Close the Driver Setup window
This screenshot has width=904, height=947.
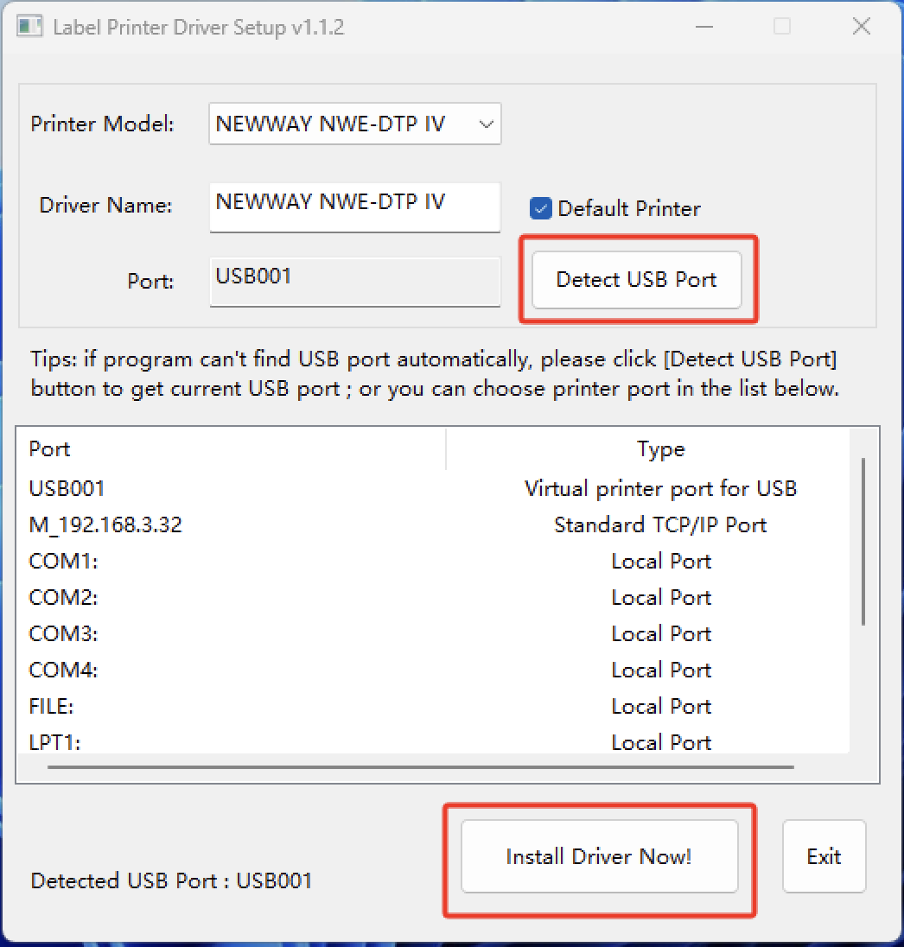tap(861, 27)
